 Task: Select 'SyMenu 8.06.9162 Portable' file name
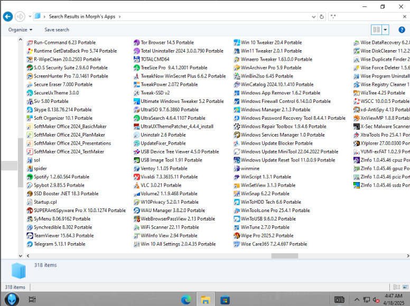tap(62, 219)
